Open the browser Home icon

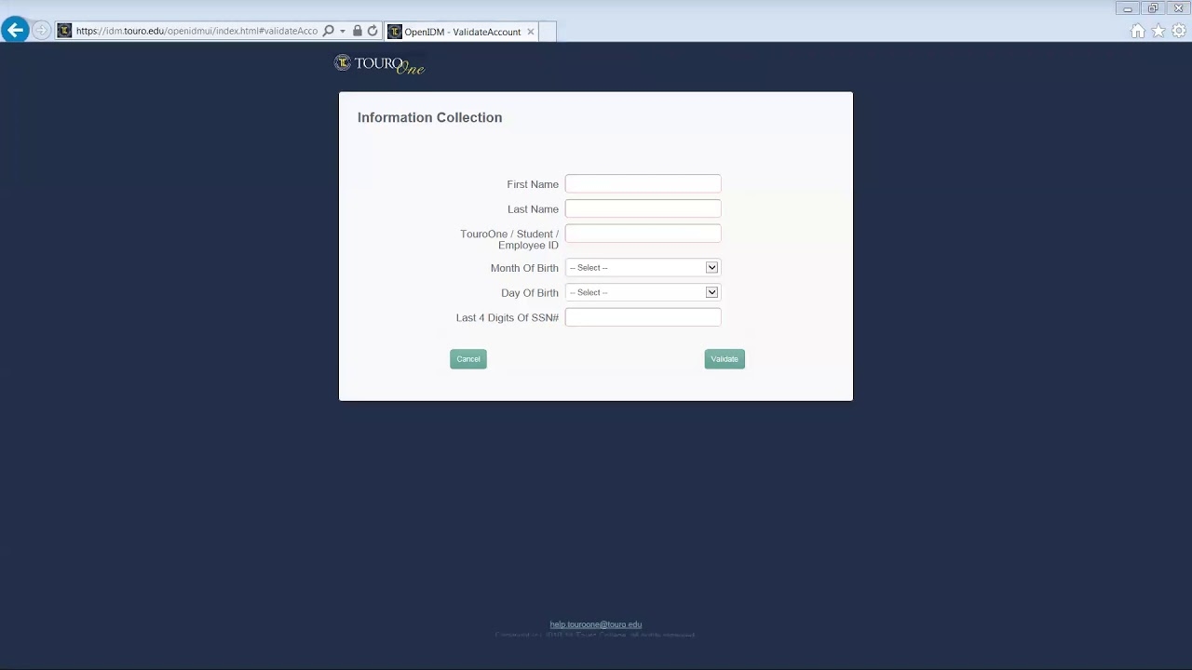(x=1137, y=32)
